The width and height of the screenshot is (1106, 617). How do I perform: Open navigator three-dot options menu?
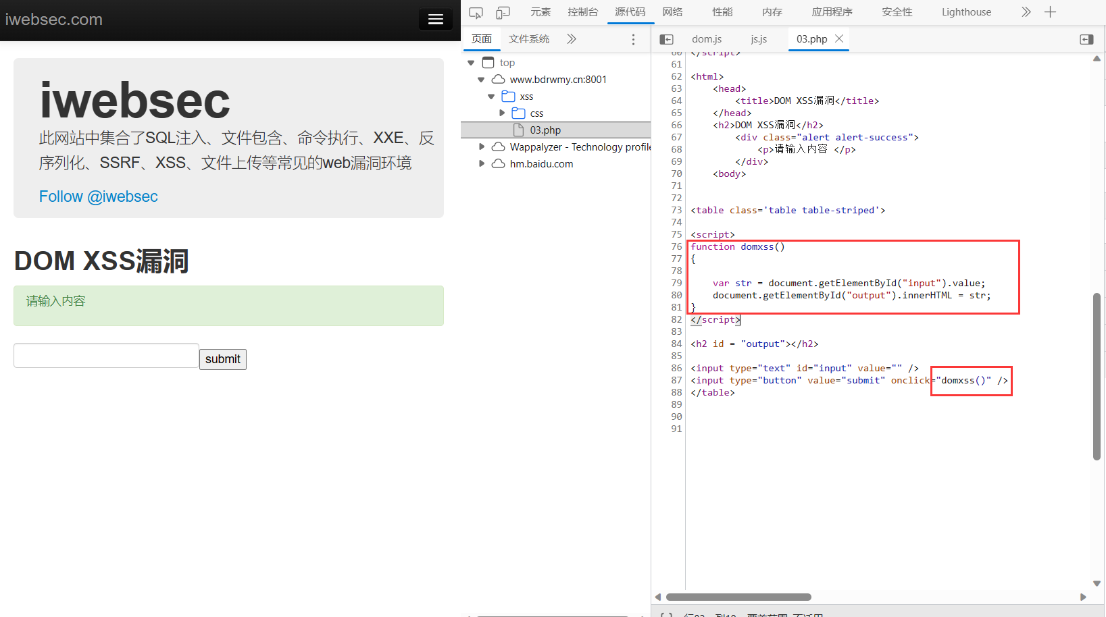pyautogui.click(x=633, y=39)
